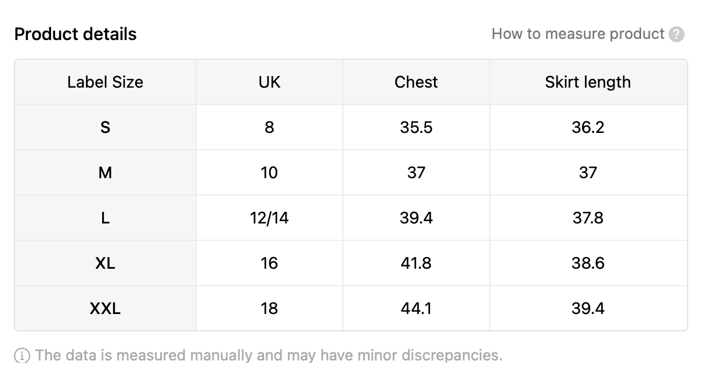Screen dimensions: 716x368
Task: Click the info icon beside measurement note
Action: pos(22,355)
